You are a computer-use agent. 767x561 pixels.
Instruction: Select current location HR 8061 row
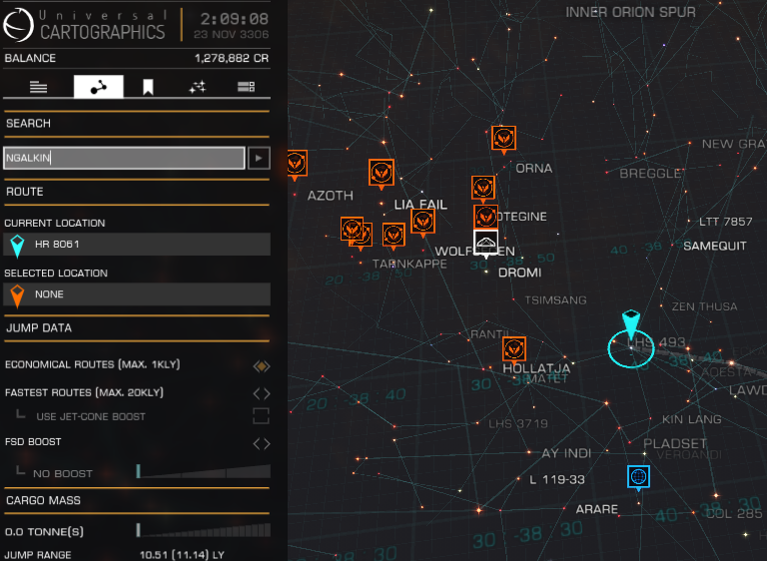(x=137, y=244)
